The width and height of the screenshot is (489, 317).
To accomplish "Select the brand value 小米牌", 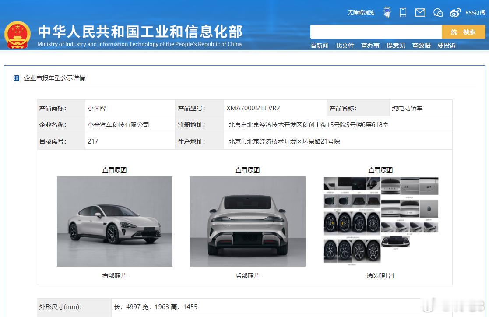I will (97, 108).
